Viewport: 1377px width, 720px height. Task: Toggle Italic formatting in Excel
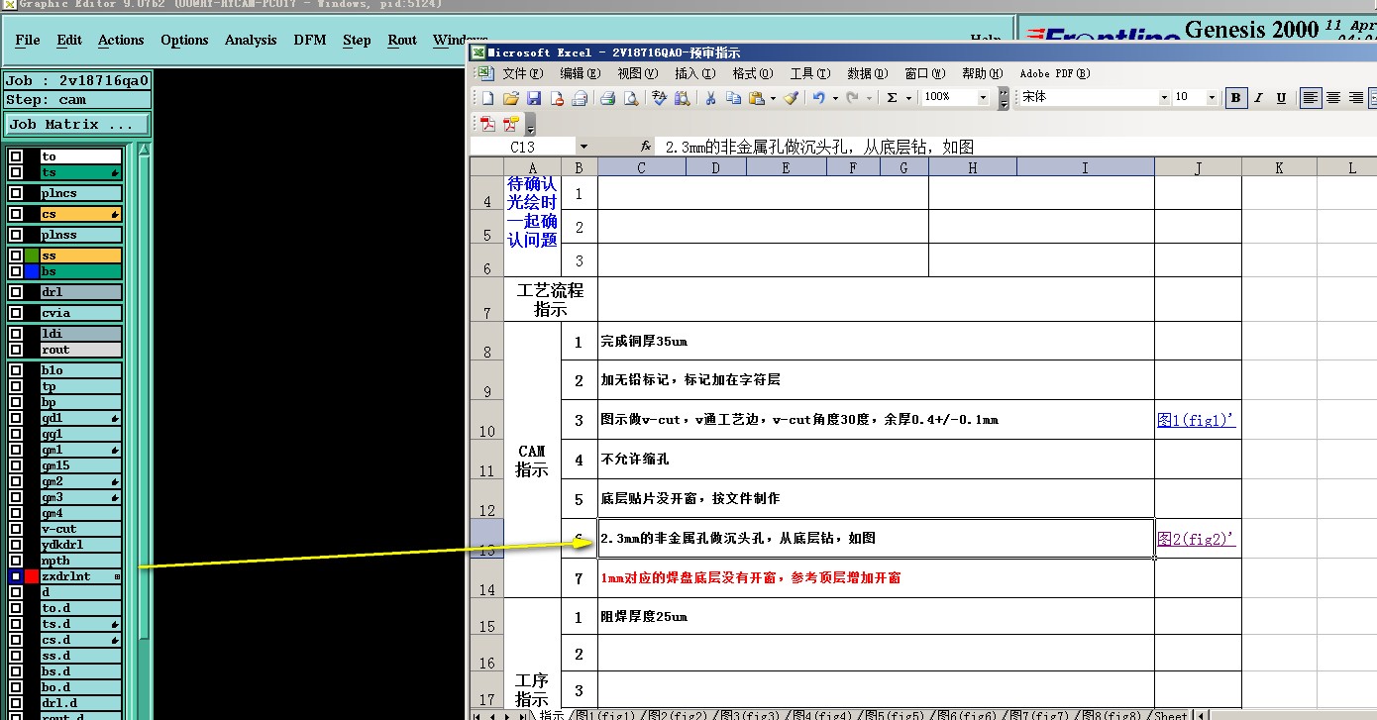point(1258,98)
